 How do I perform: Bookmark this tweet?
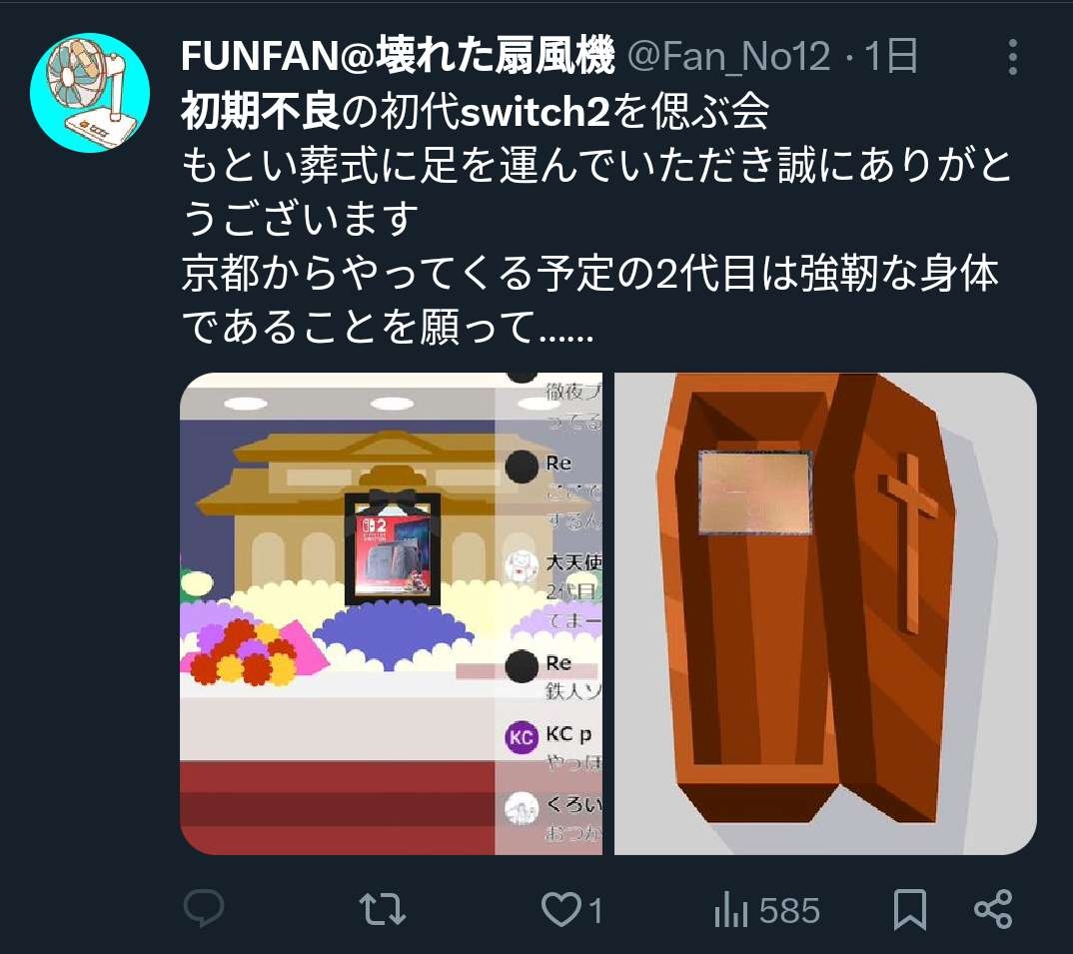click(910, 909)
